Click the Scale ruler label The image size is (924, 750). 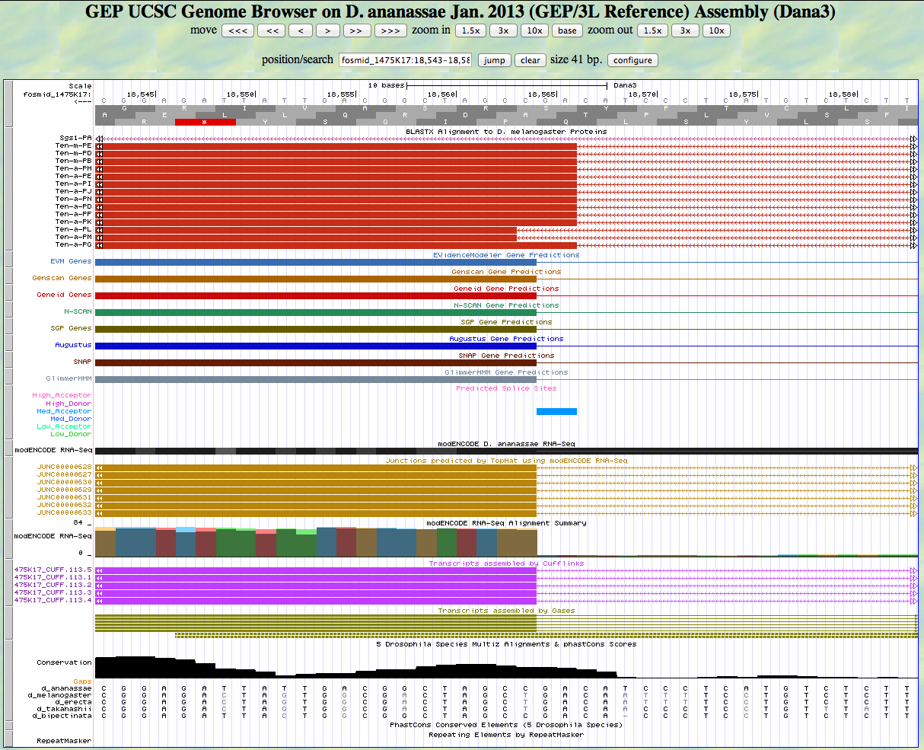[x=80, y=86]
